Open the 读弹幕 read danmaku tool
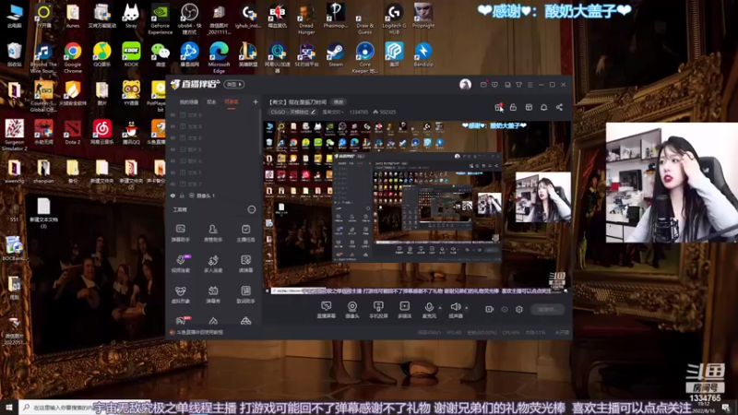Viewport: 738px width, 415px height. pyautogui.click(x=245, y=264)
